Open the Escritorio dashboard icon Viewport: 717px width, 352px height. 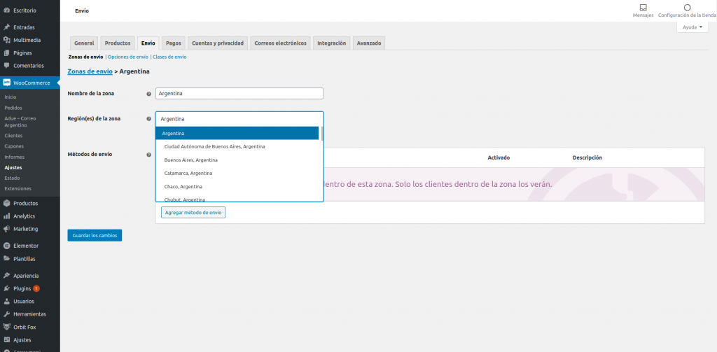pyautogui.click(x=7, y=10)
